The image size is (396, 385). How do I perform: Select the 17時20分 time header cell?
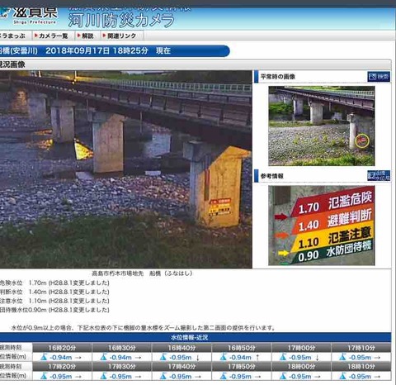(62, 367)
